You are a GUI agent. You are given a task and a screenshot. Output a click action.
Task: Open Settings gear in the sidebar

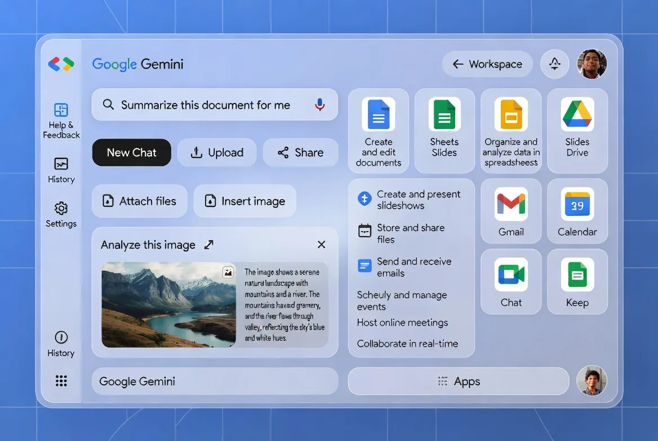(61, 215)
